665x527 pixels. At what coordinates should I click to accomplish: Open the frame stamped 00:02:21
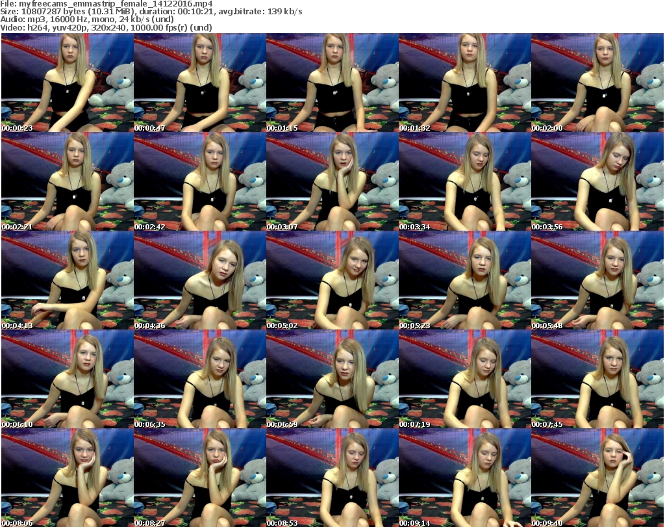click(68, 181)
